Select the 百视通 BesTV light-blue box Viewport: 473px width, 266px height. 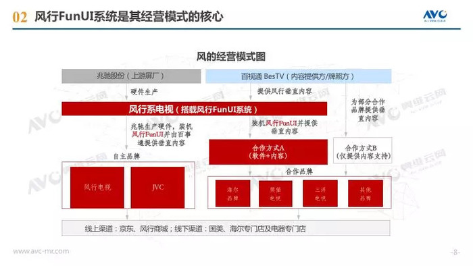[x=299, y=76]
